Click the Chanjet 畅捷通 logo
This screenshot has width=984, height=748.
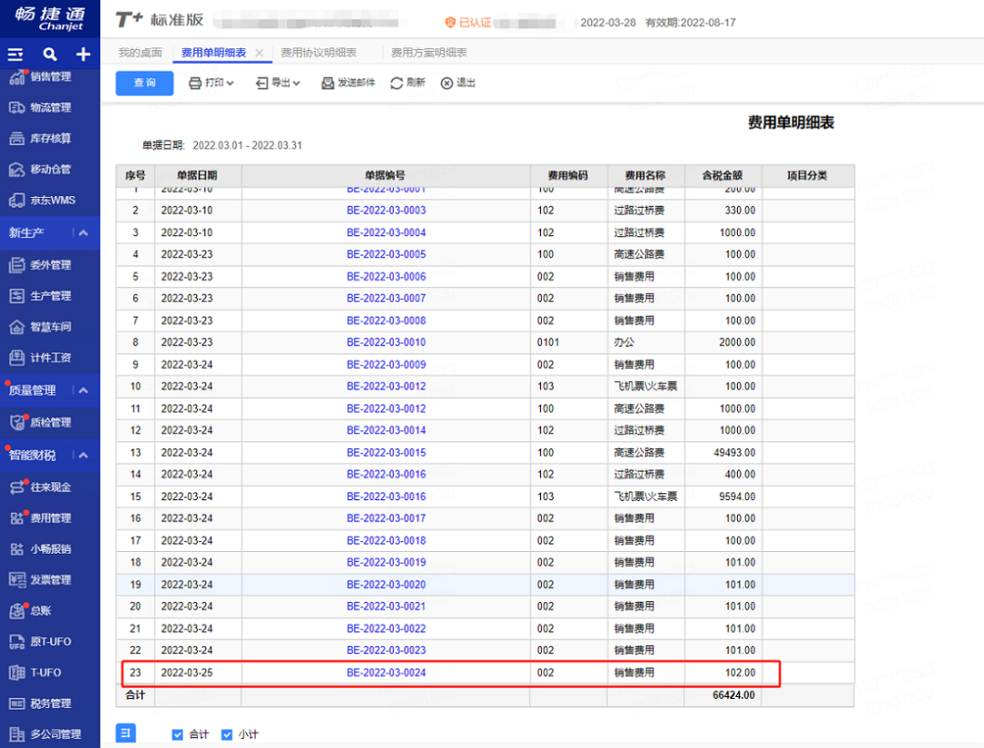click(x=49, y=19)
